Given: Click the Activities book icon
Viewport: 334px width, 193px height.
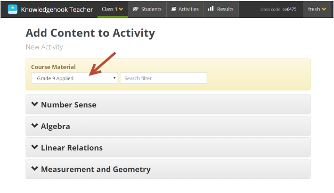Looking at the screenshot, I should (x=174, y=9).
